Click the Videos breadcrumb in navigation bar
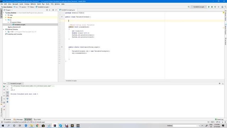Viewport: 227px width, 128px height. tap(31, 7)
